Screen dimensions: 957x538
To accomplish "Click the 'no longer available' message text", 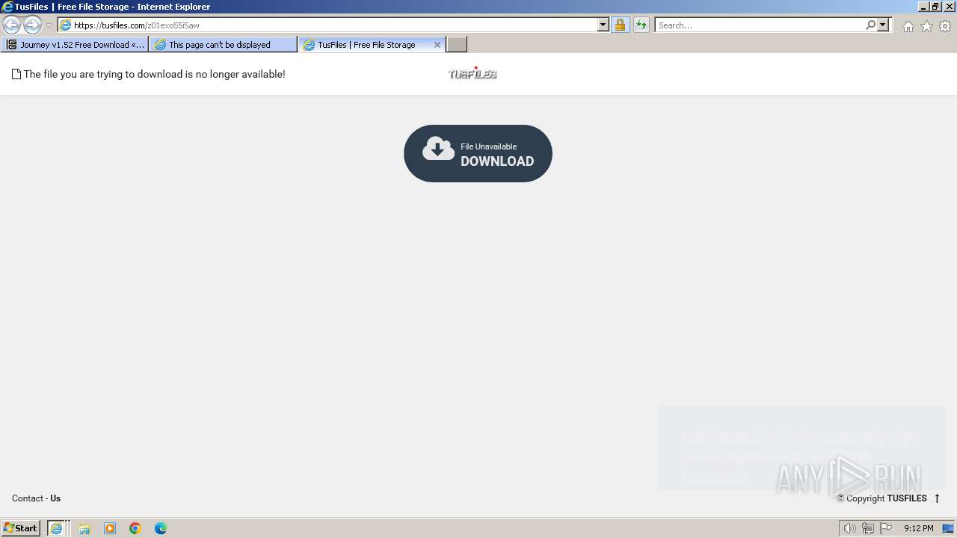I will (154, 74).
